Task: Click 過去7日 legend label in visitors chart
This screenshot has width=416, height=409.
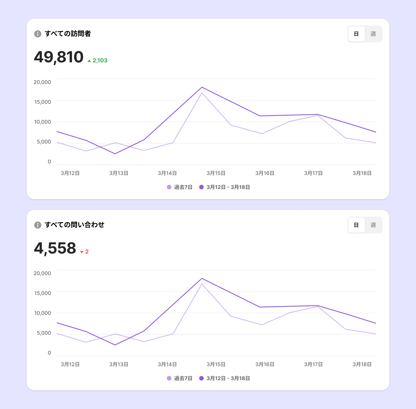Action: pyautogui.click(x=183, y=187)
